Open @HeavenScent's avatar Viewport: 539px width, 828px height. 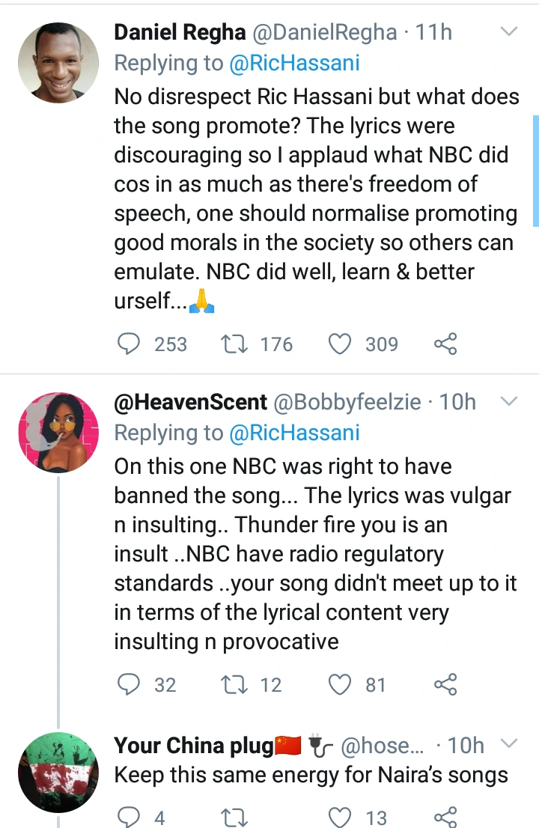pyautogui.click(x=58, y=432)
